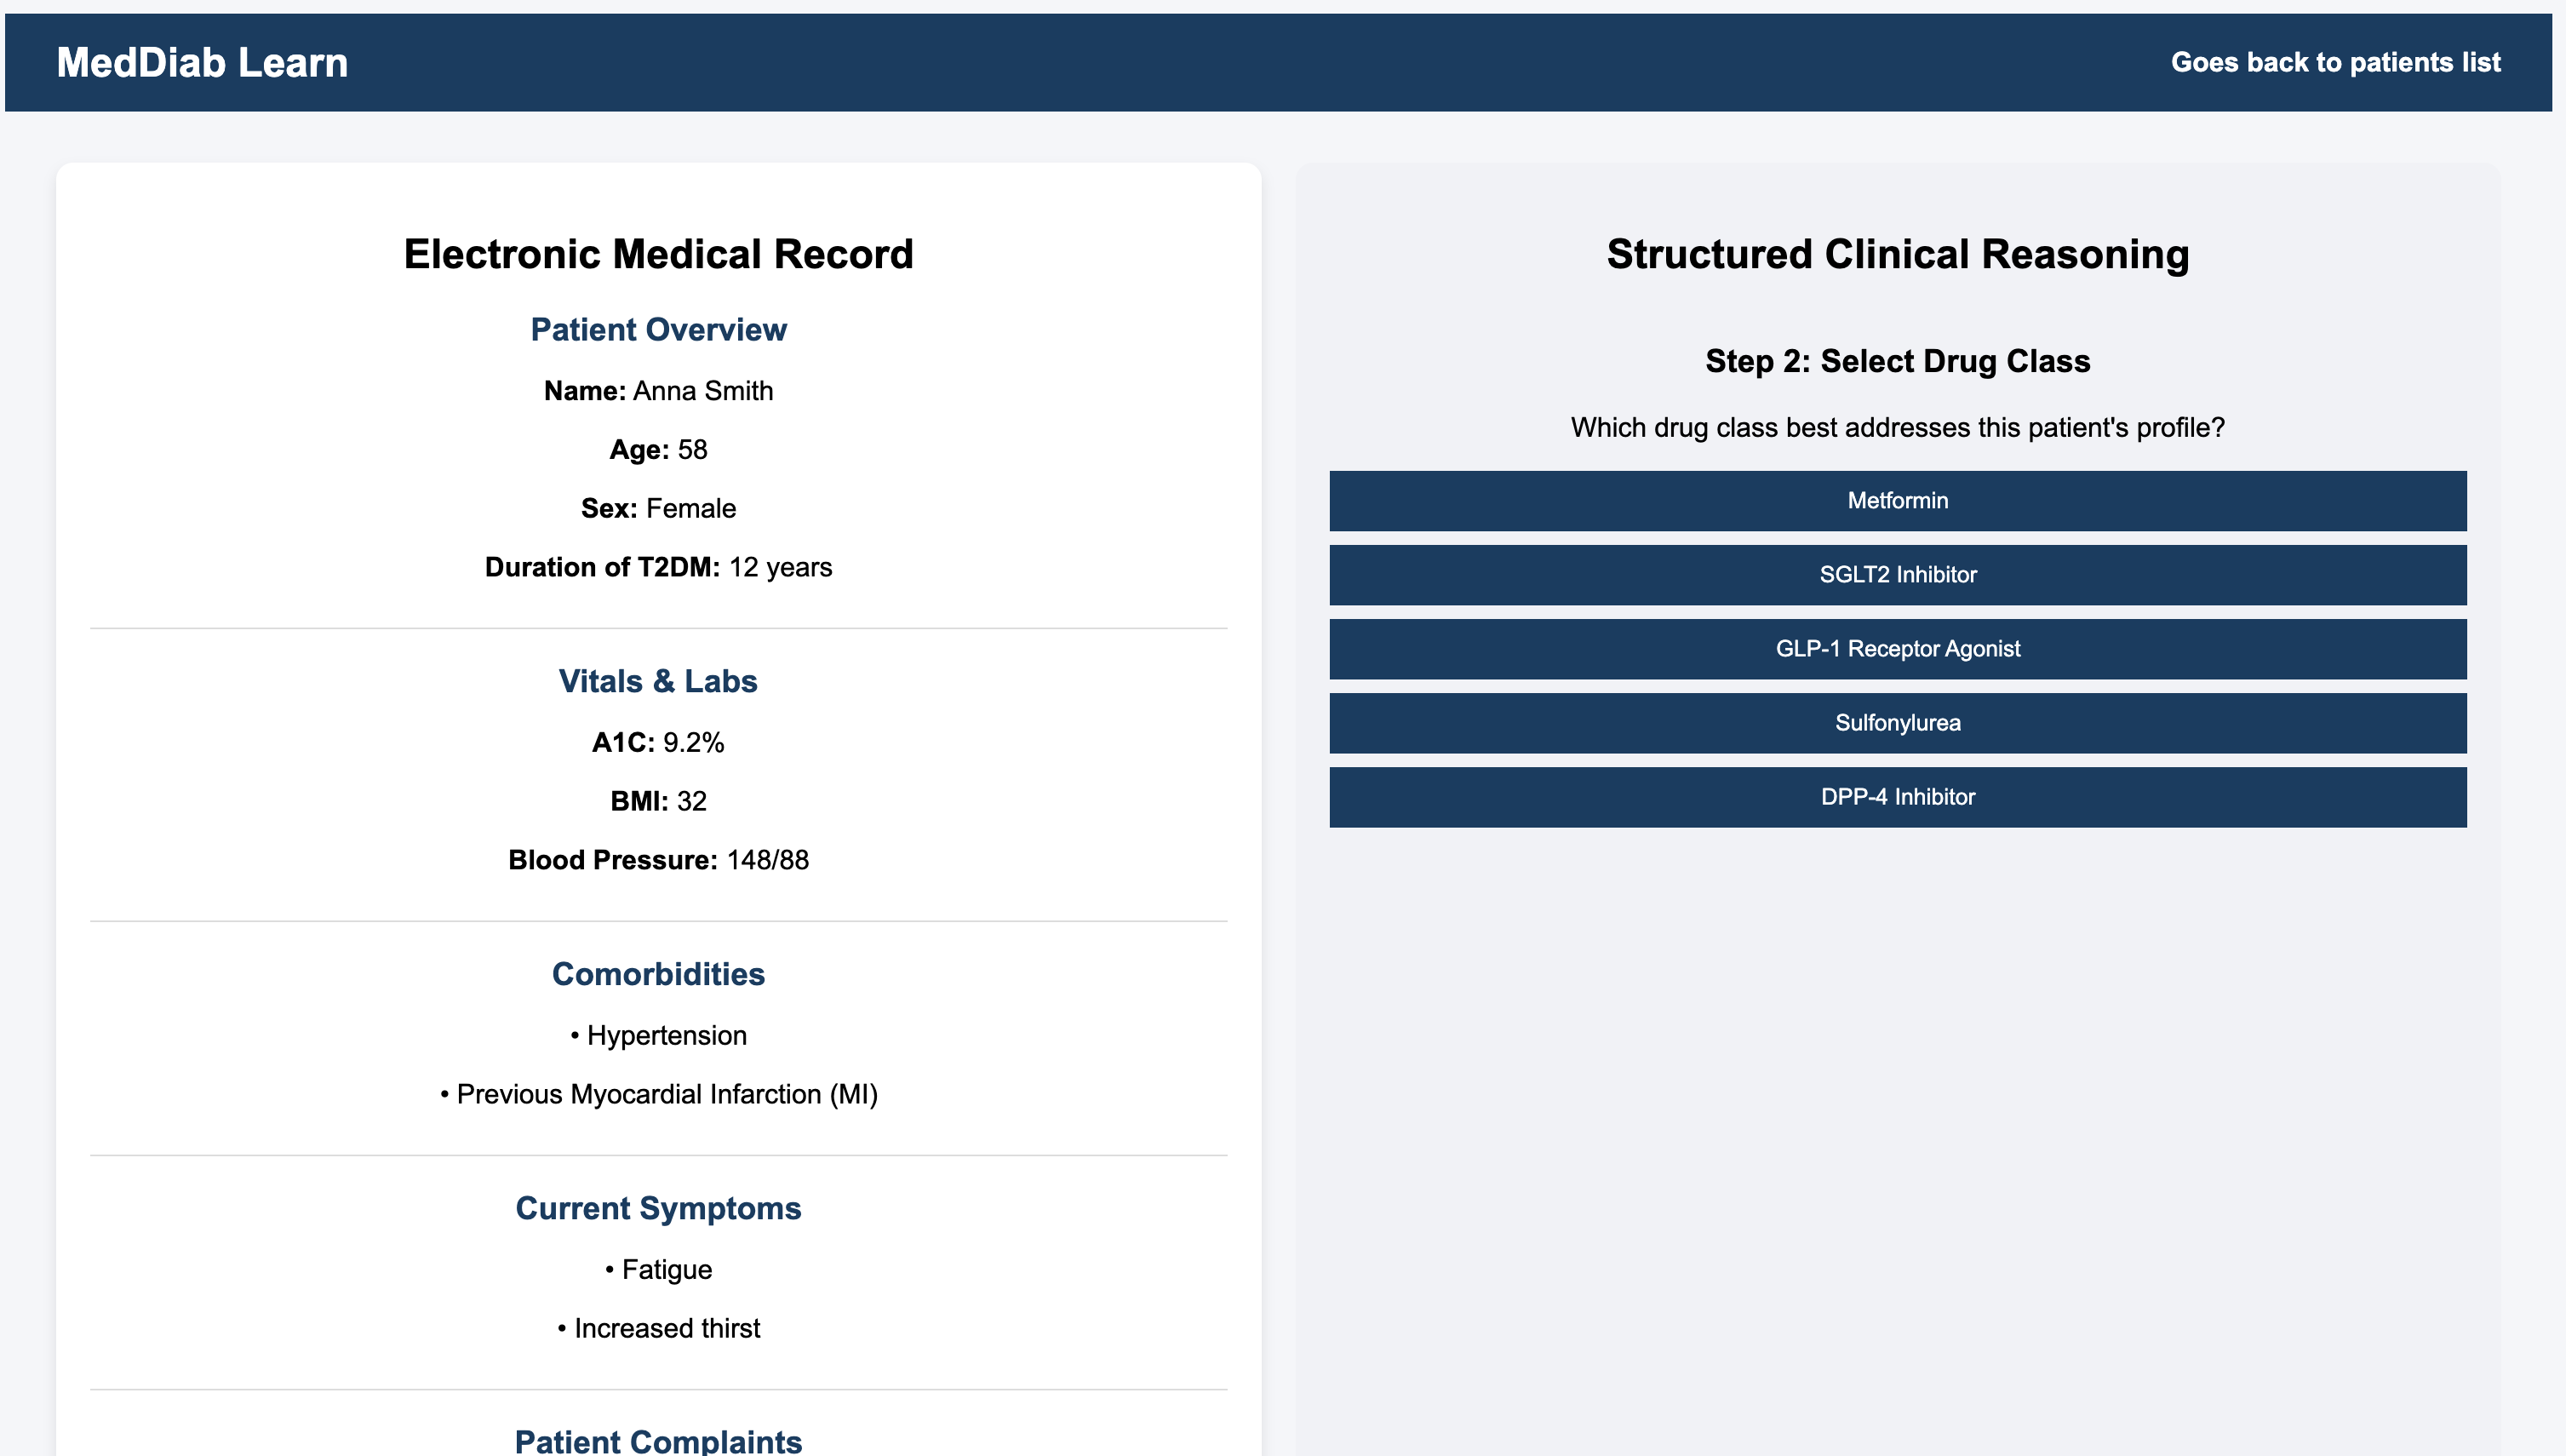This screenshot has width=2566, height=1456.
Task: Click the Current Symptoms section heading
Action: point(658,1208)
